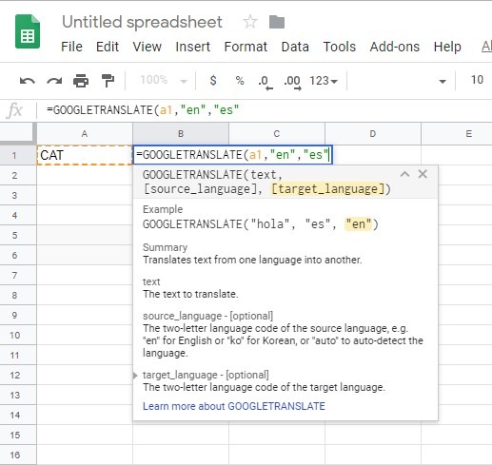Select row 5 header
Viewport: 492px width, 465px height.
pyautogui.click(x=18, y=235)
